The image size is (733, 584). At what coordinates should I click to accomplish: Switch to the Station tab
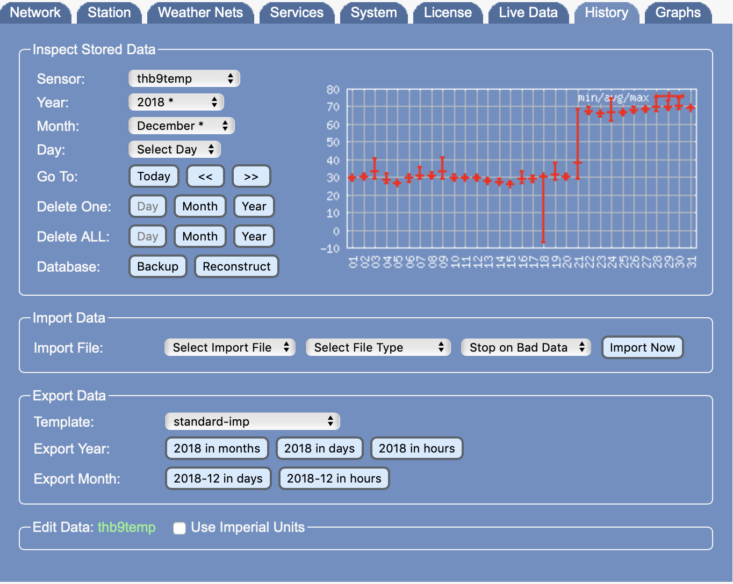tap(109, 12)
